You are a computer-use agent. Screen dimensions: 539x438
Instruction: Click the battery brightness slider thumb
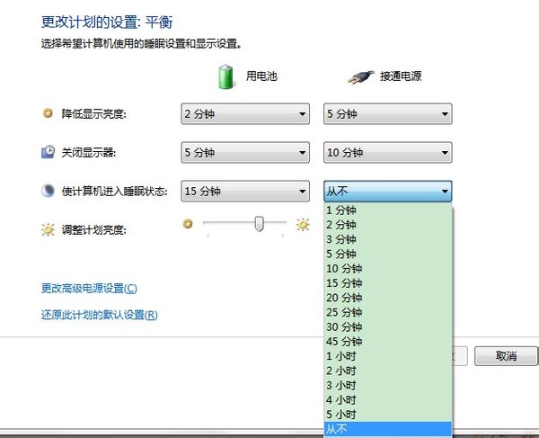click(x=260, y=224)
